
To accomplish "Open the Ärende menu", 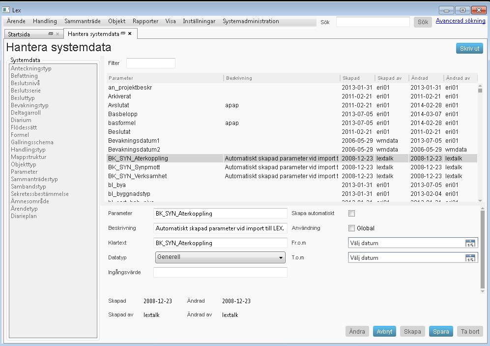I will coord(16,21).
